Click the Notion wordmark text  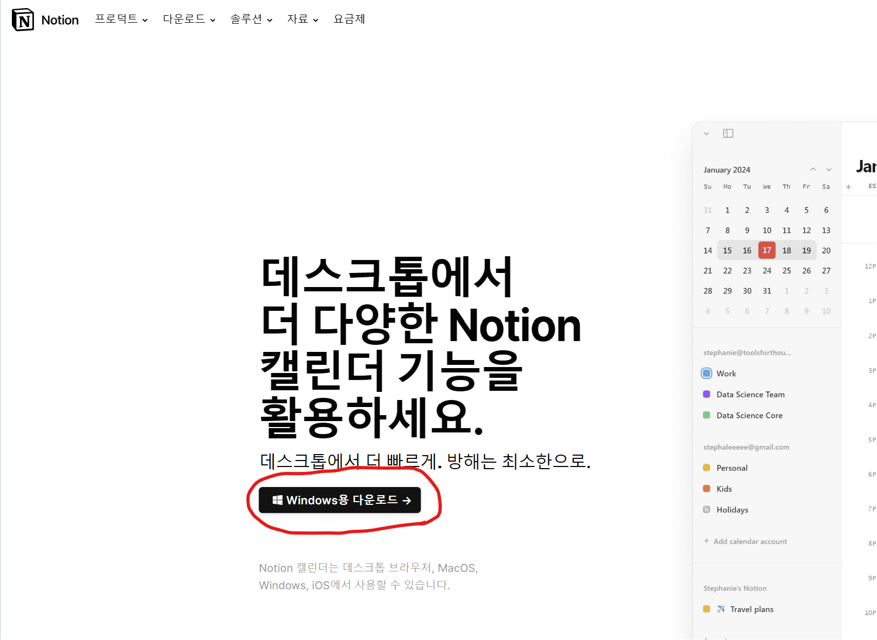[60, 20]
